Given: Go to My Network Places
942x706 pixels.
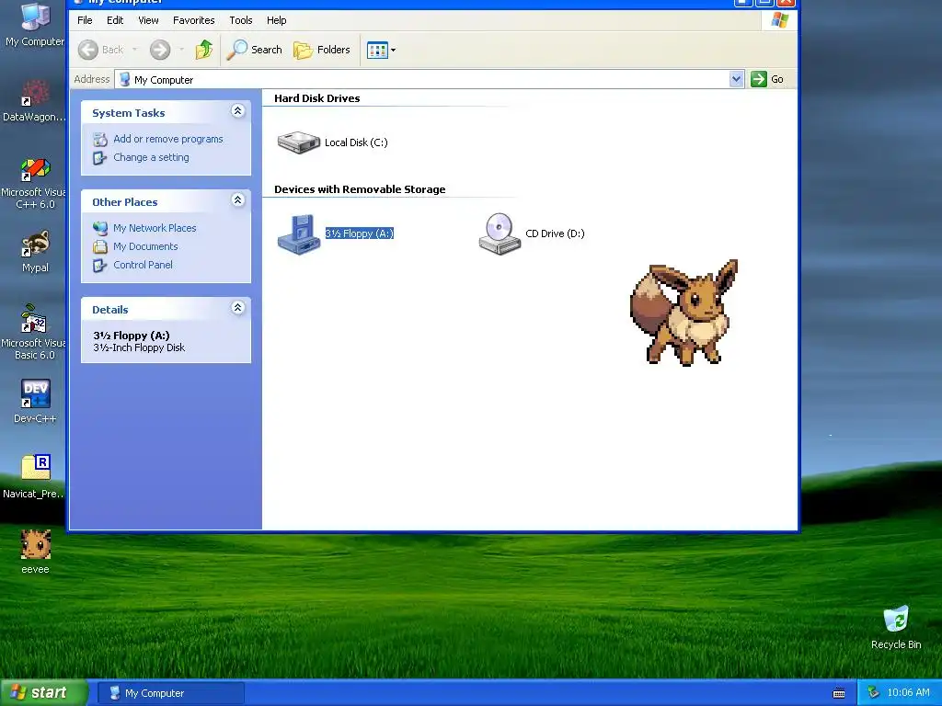Looking at the screenshot, I should [155, 228].
